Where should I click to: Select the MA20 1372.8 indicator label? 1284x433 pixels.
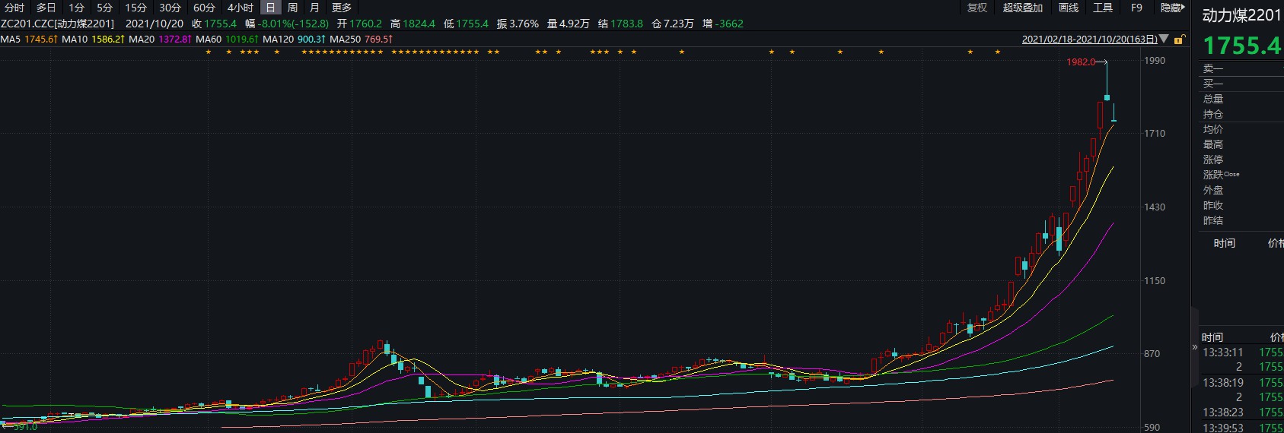click(x=159, y=39)
